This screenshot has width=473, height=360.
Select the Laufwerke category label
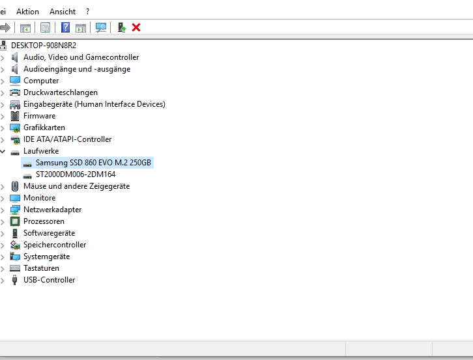tap(41, 151)
